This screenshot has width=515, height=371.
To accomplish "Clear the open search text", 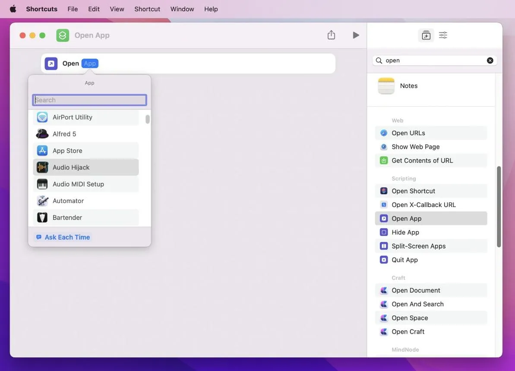I will point(490,60).
